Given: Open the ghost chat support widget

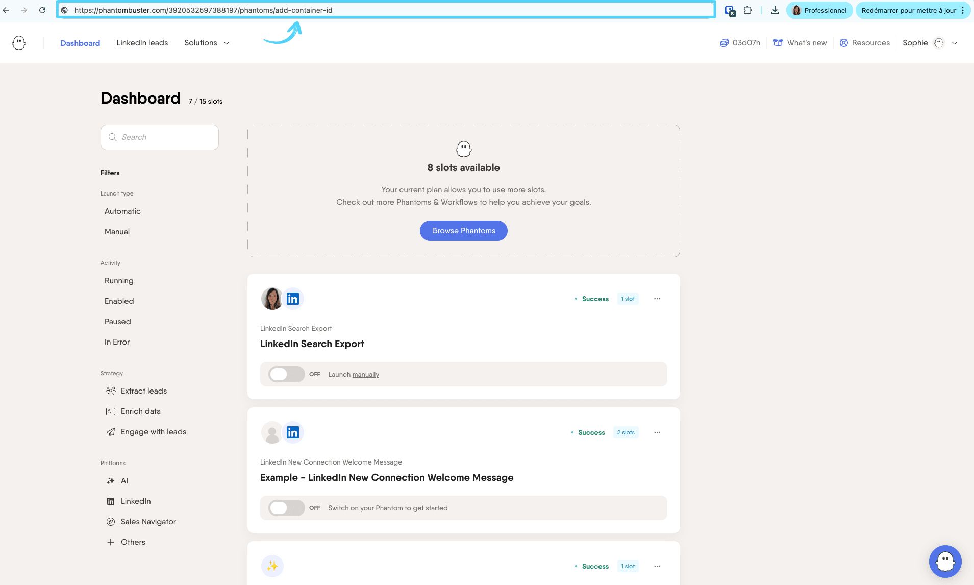Looking at the screenshot, I should (945, 562).
